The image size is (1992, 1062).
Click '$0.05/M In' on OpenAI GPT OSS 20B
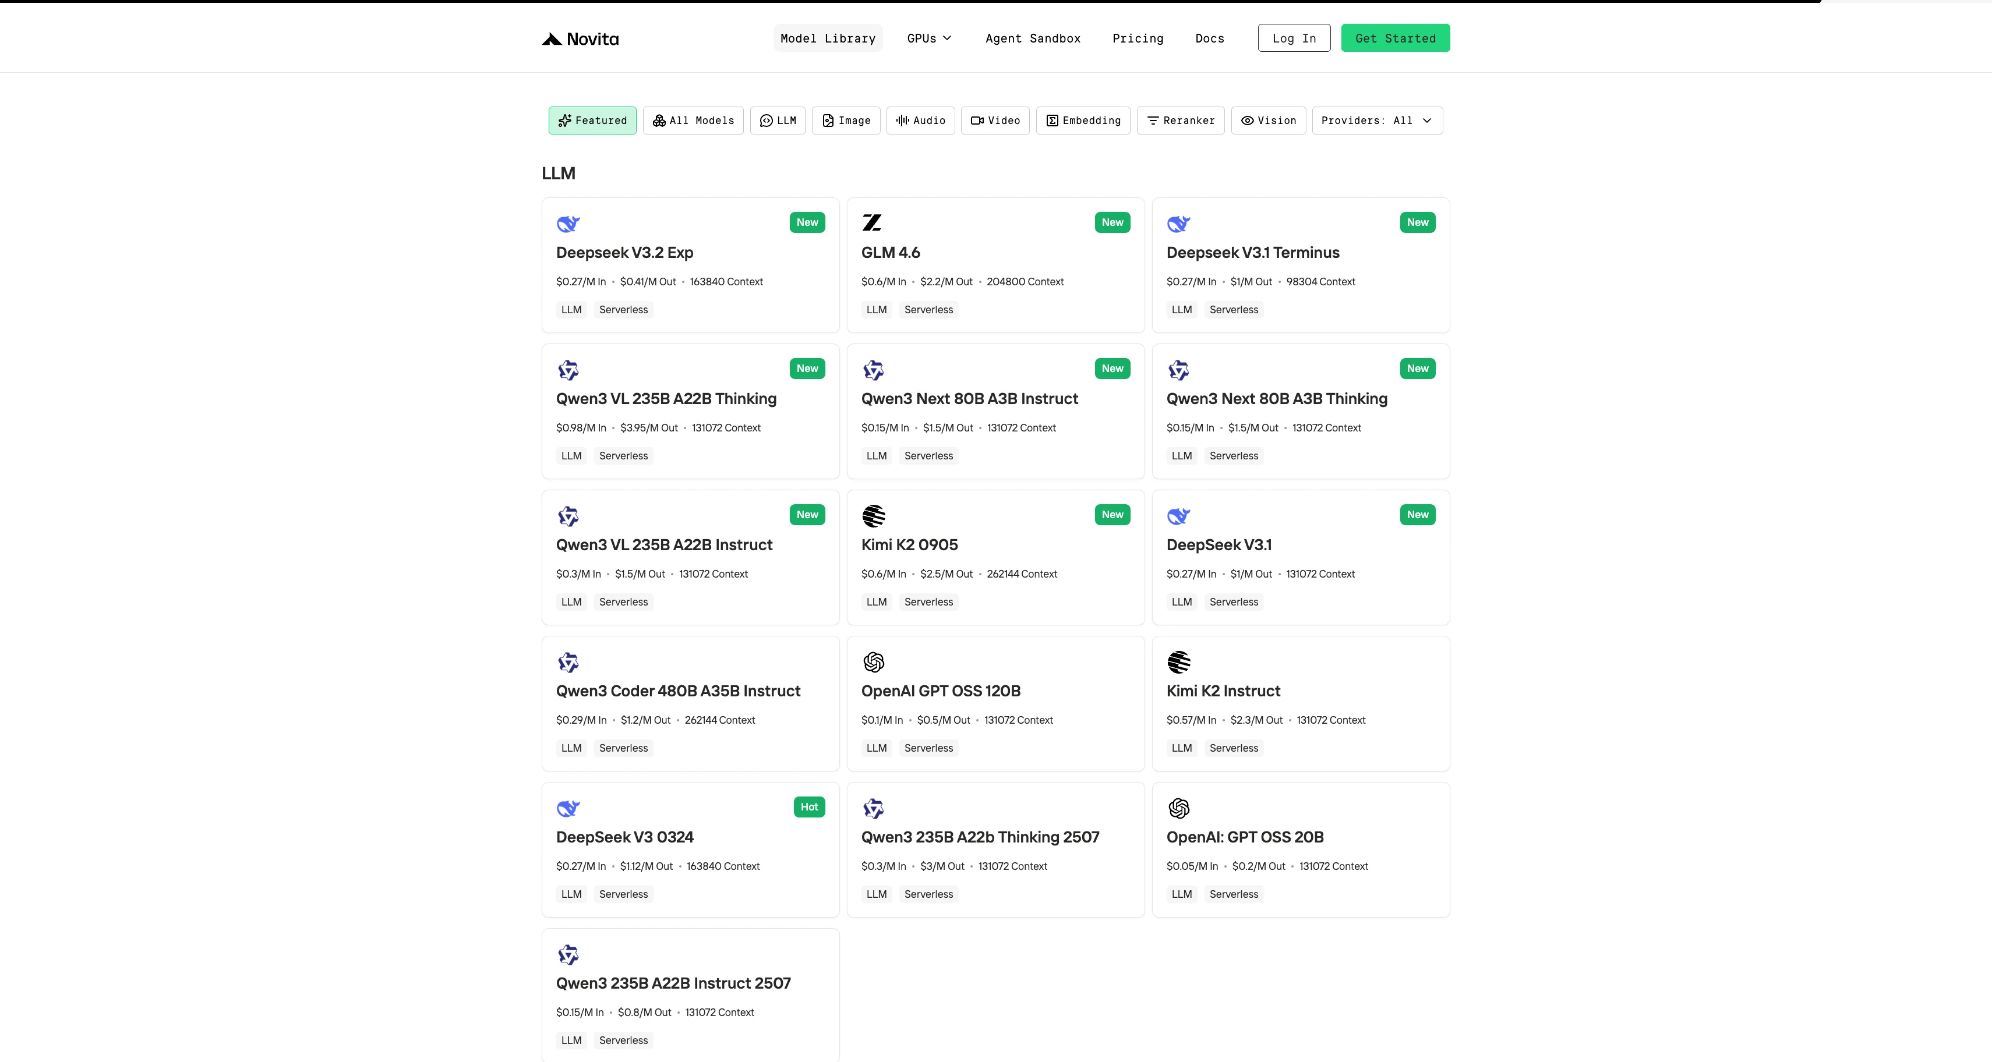1192,866
